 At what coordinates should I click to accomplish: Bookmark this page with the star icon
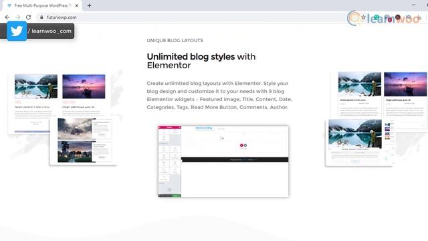[363, 17]
